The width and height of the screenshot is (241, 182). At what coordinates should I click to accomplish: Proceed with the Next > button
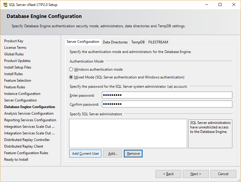point(196,174)
